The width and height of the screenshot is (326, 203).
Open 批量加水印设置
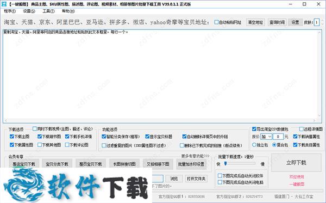click(191, 164)
